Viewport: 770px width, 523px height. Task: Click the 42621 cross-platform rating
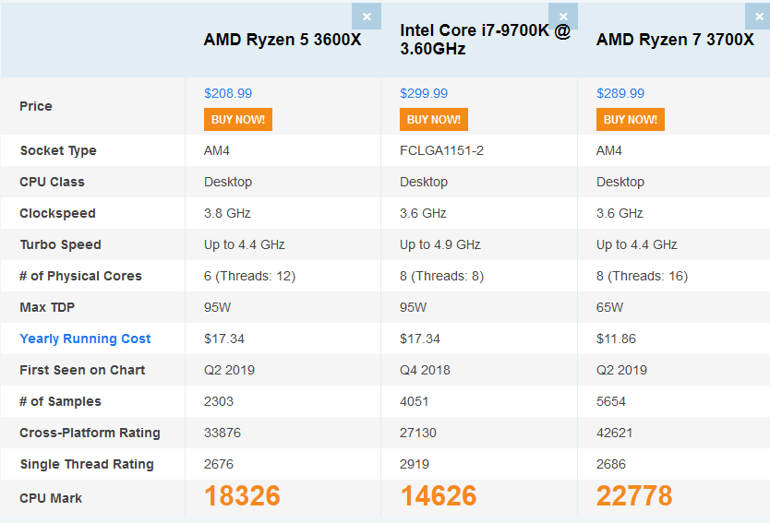point(614,433)
